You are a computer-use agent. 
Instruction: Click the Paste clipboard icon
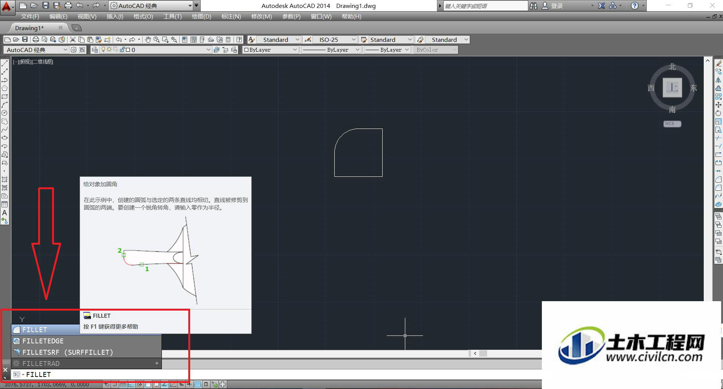coord(90,40)
